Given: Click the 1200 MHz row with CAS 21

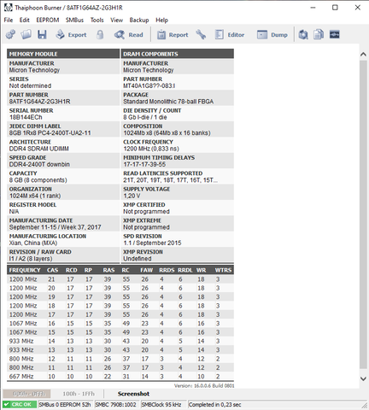Looking at the screenshot, I should coord(120,279).
